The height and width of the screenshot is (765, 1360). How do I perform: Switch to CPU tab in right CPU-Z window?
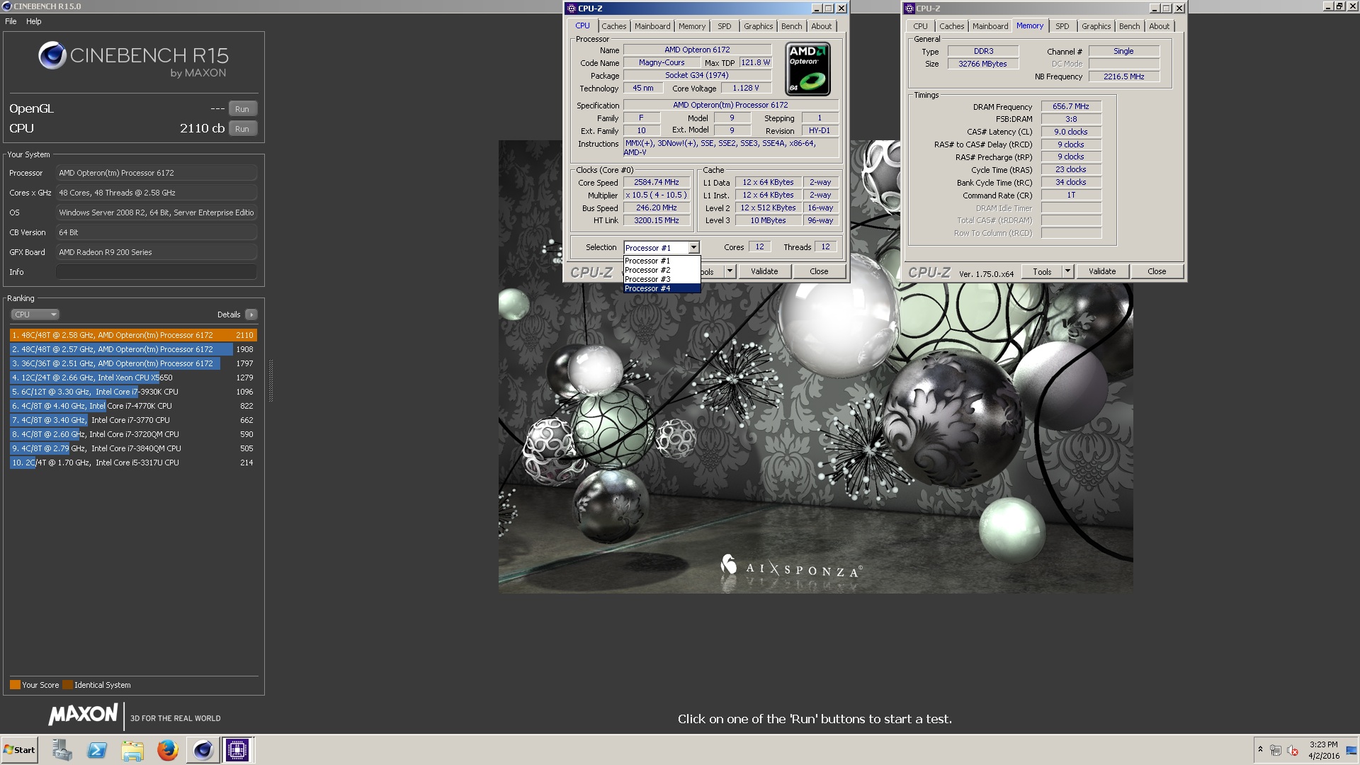(920, 26)
